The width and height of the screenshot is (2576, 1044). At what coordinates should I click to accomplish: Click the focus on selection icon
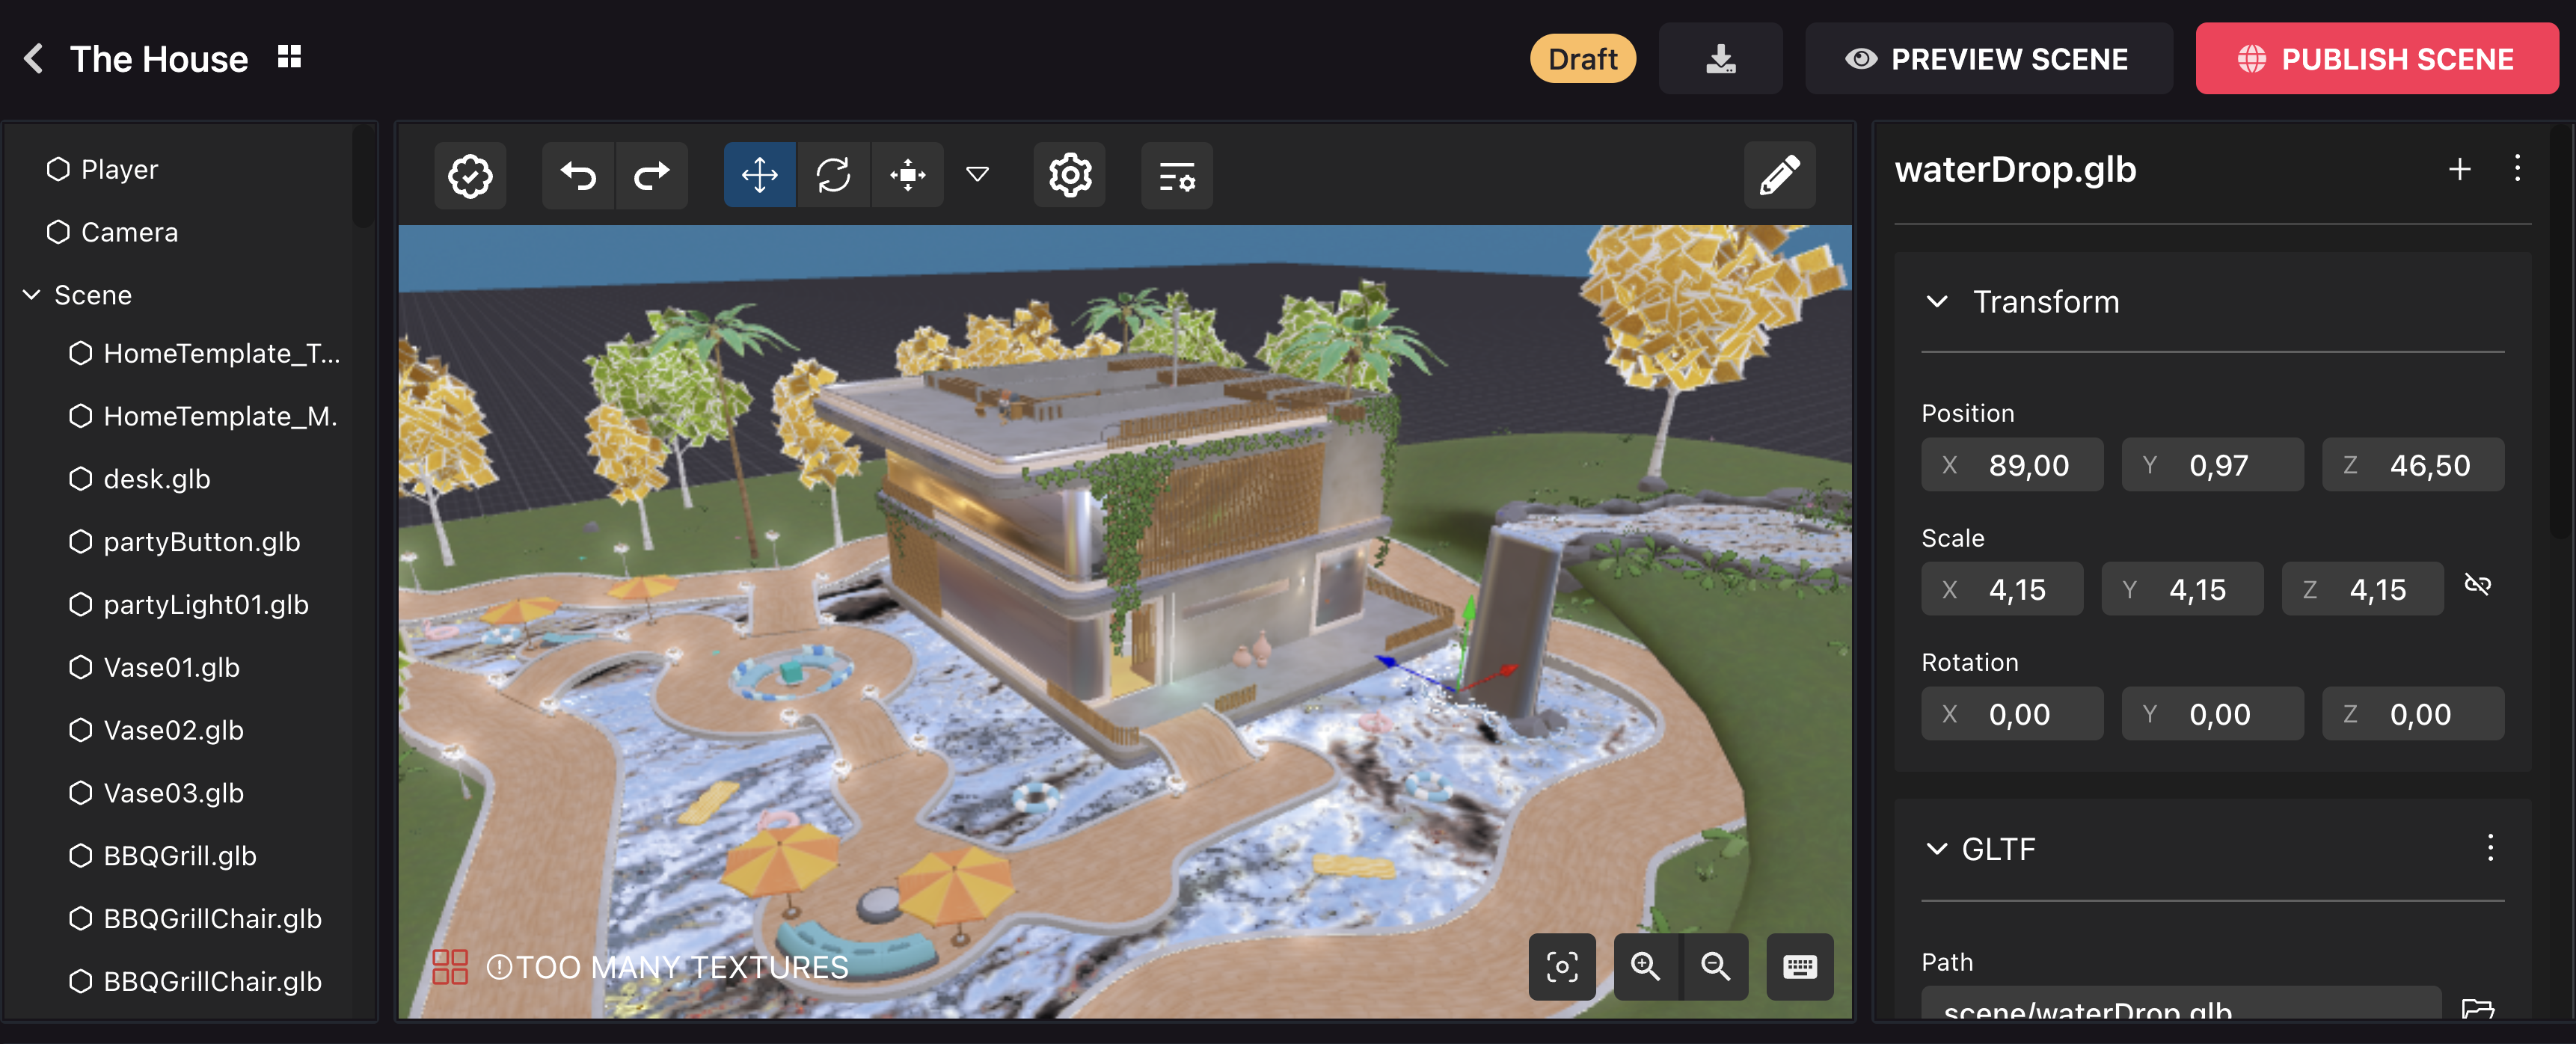coord(1562,966)
